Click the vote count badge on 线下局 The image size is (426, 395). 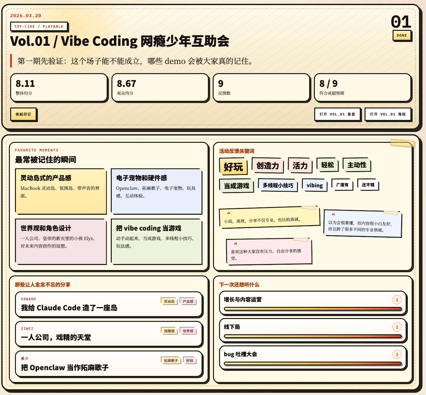397,327
